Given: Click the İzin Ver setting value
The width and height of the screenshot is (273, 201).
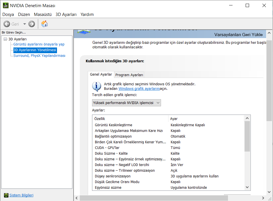Looking at the screenshot, I should pos(177,165).
